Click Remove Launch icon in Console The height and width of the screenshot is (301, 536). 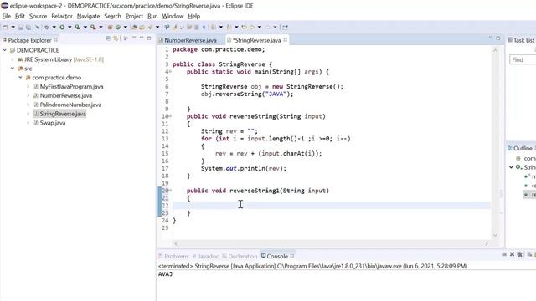pyautogui.click(x=512, y=254)
